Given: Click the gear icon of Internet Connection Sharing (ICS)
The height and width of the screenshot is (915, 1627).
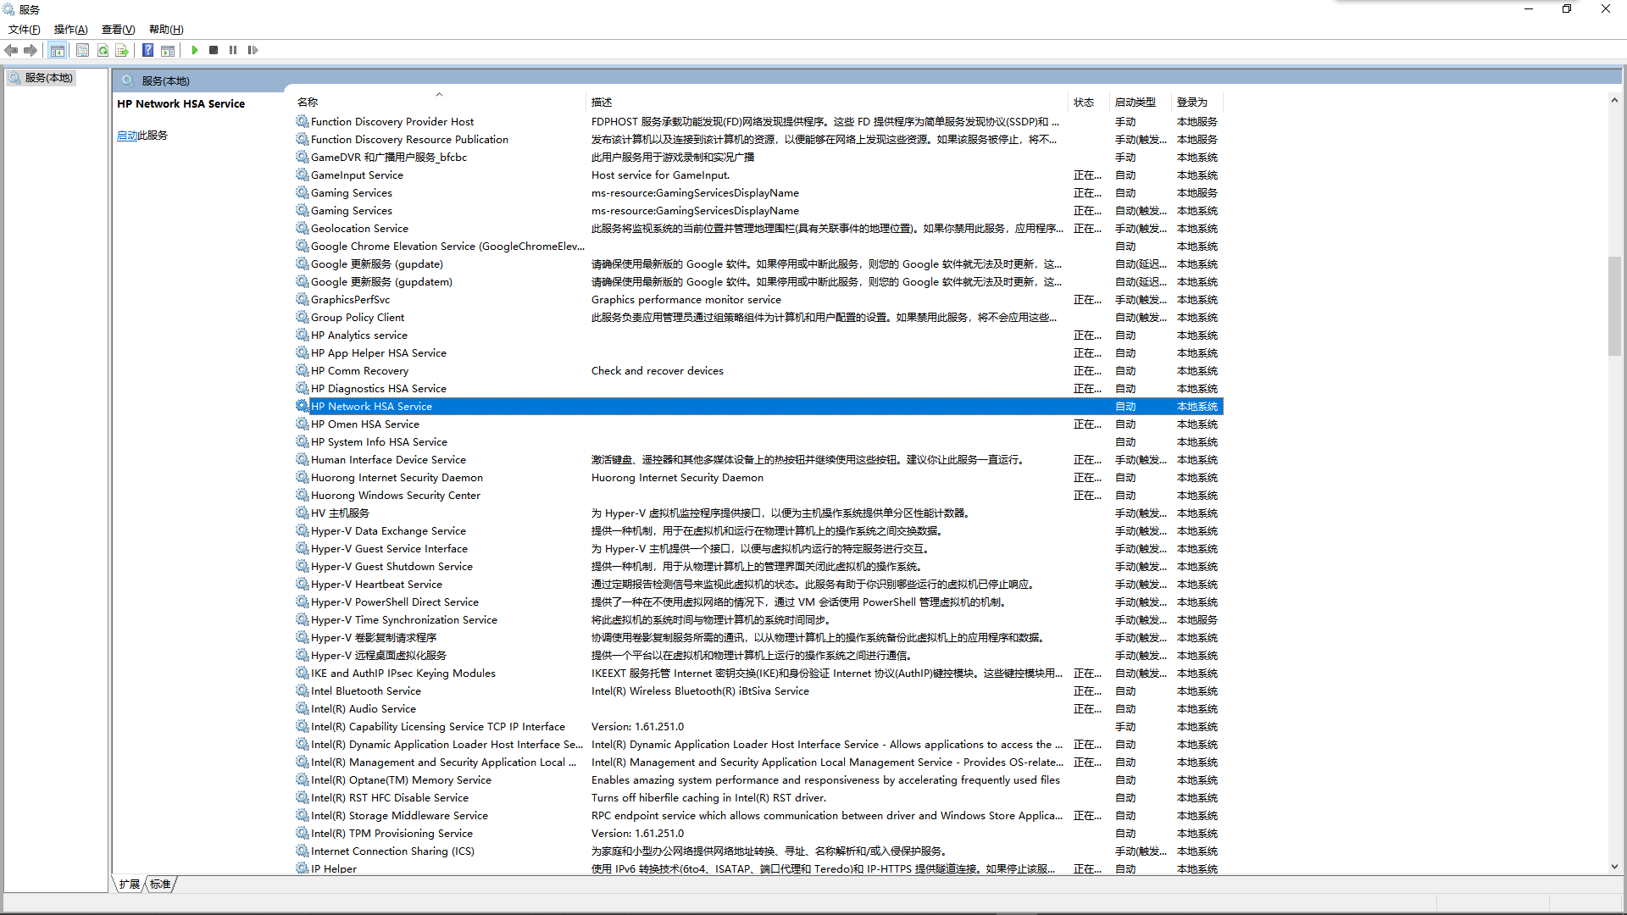Looking at the screenshot, I should (x=302, y=851).
